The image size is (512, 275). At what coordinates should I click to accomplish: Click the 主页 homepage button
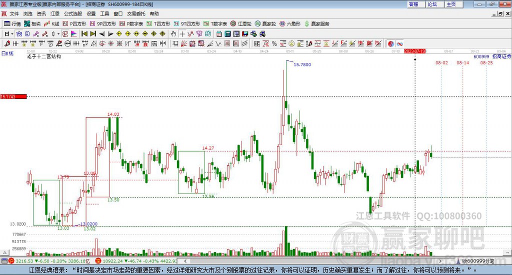point(453,4)
